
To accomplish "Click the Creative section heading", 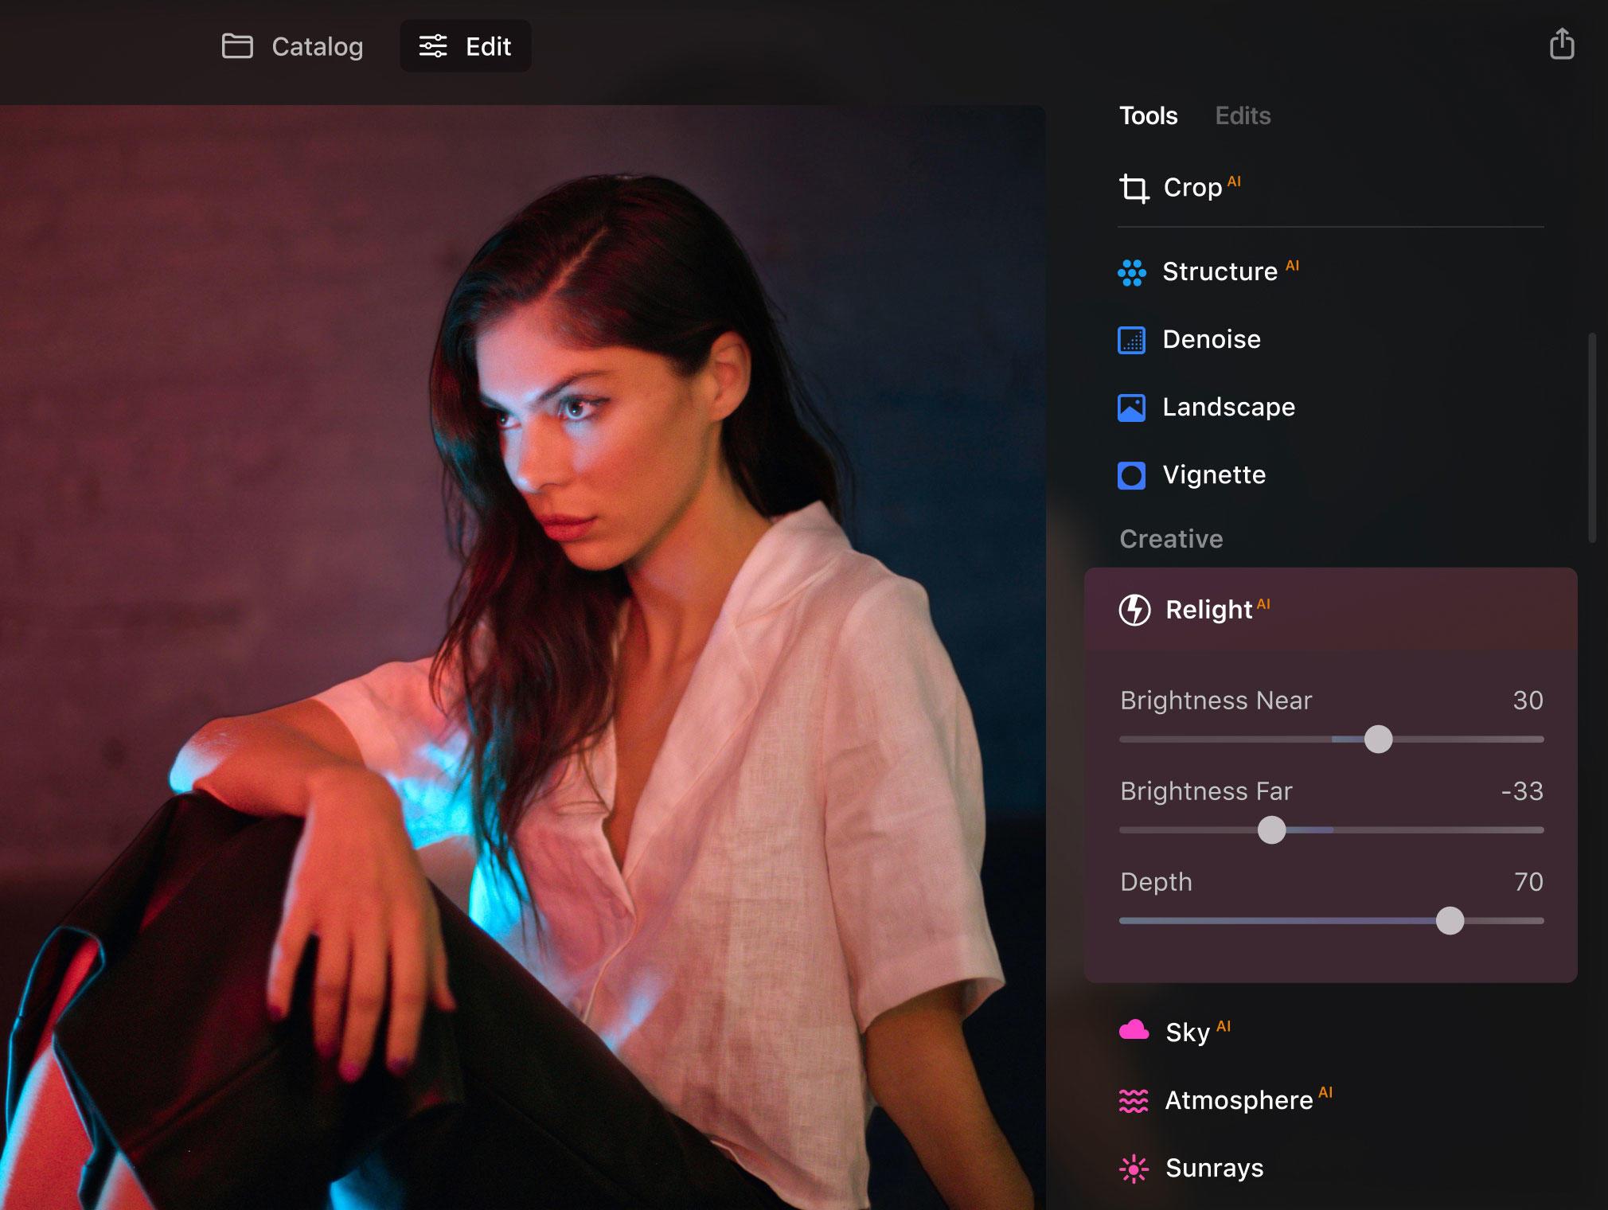I will tap(1171, 539).
